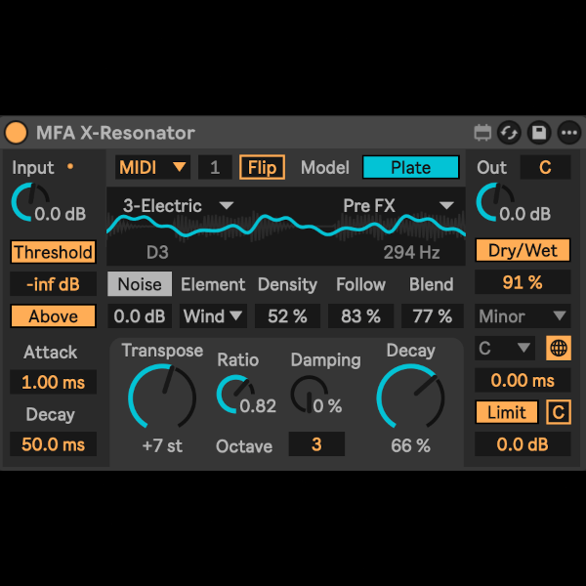Click the small C button beside Limit

coord(559,412)
